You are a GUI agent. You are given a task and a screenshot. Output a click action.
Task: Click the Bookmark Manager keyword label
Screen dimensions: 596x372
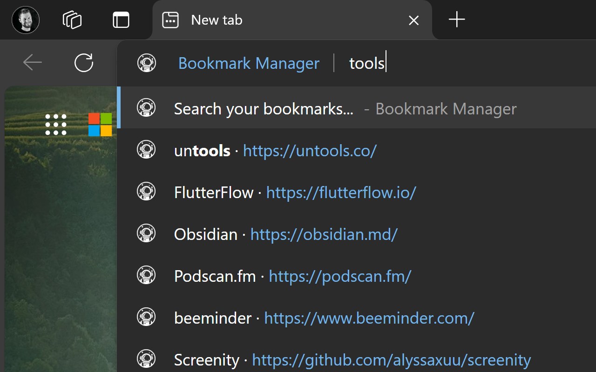(x=249, y=63)
